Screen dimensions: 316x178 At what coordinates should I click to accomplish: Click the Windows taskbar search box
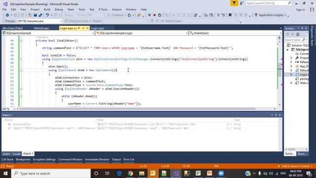click(51, 174)
